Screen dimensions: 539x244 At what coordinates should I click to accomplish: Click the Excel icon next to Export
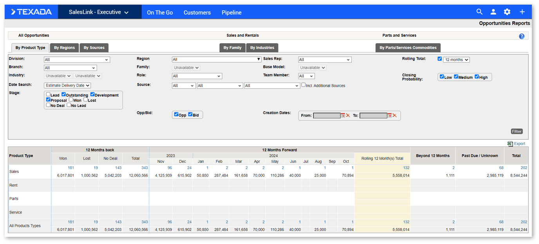click(509, 143)
